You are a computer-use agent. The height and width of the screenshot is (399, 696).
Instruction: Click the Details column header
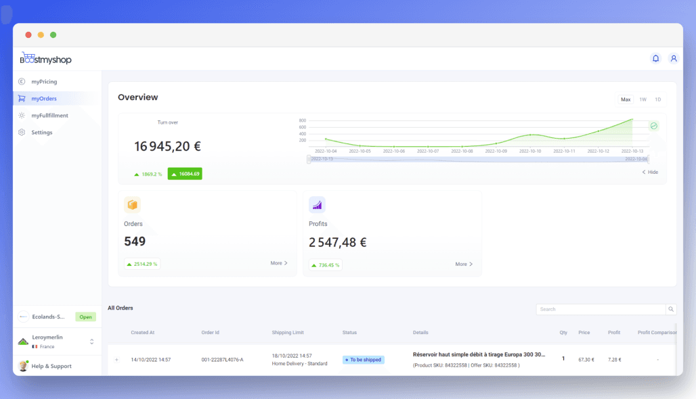click(420, 333)
